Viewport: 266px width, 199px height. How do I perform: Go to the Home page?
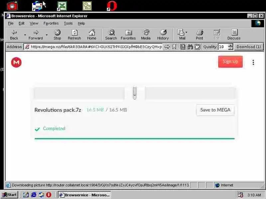click(92, 35)
